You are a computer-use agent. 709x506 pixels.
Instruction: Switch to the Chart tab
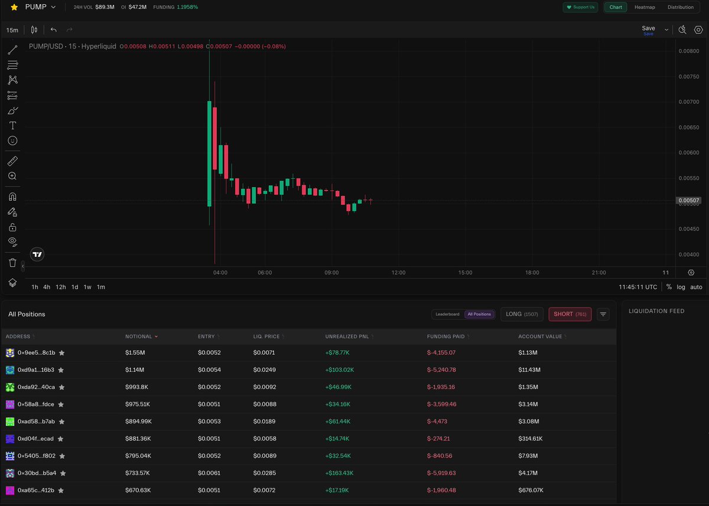[616, 7]
